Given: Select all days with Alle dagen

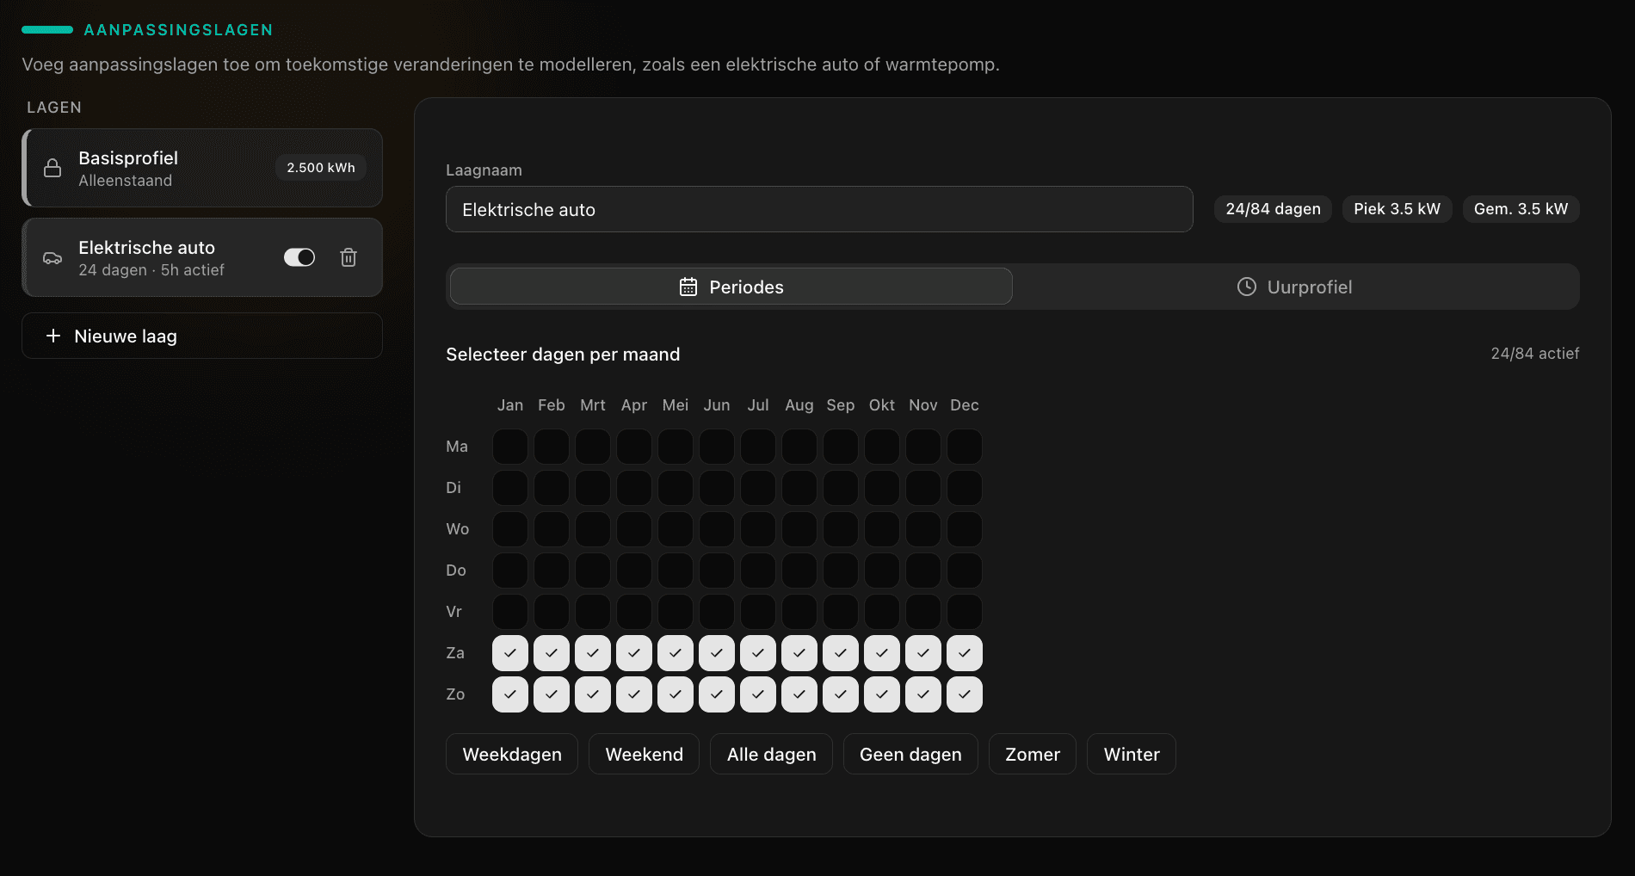Looking at the screenshot, I should pyautogui.click(x=770, y=754).
